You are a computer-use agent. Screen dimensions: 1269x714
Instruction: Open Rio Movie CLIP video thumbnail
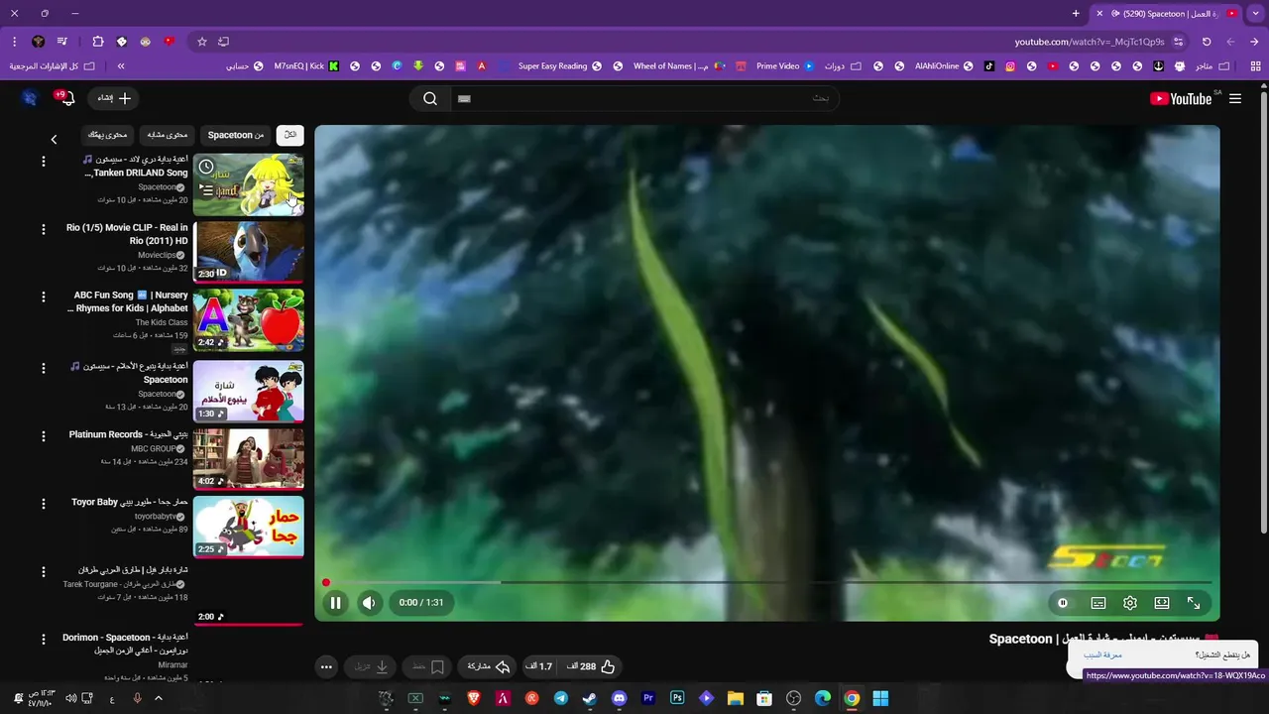248,252
